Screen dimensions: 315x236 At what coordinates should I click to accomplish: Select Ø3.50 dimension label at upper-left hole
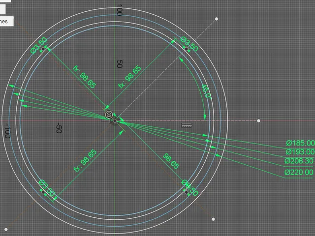[38, 45]
